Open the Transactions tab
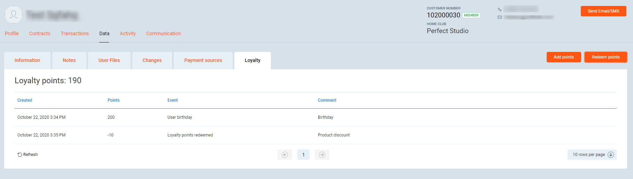The height and width of the screenshot is (179, 633). tap(75, 33)
